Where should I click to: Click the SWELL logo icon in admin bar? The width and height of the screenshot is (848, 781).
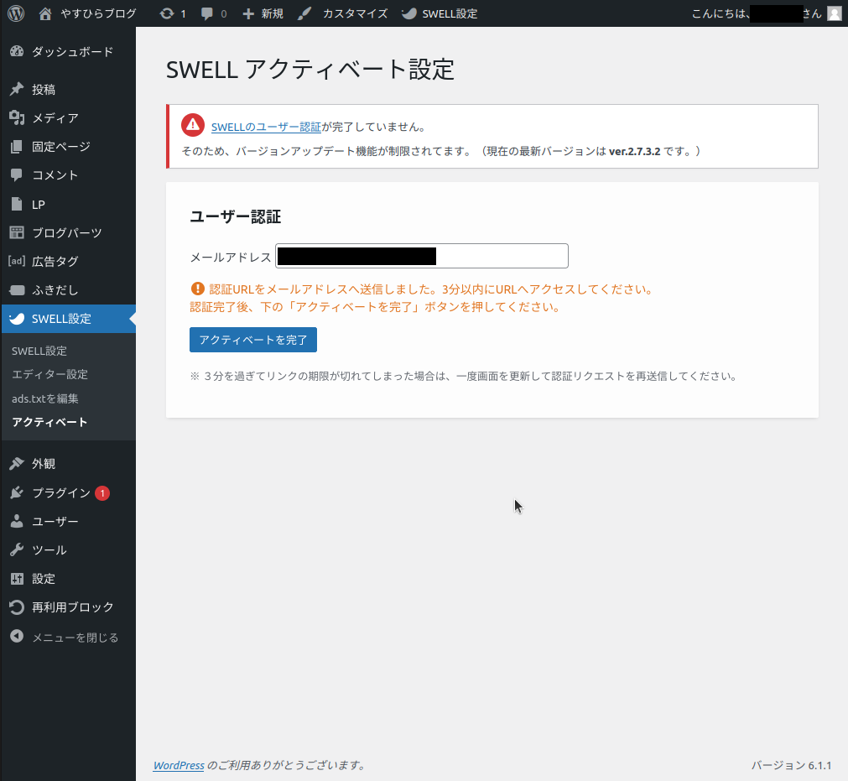[408, 13]
